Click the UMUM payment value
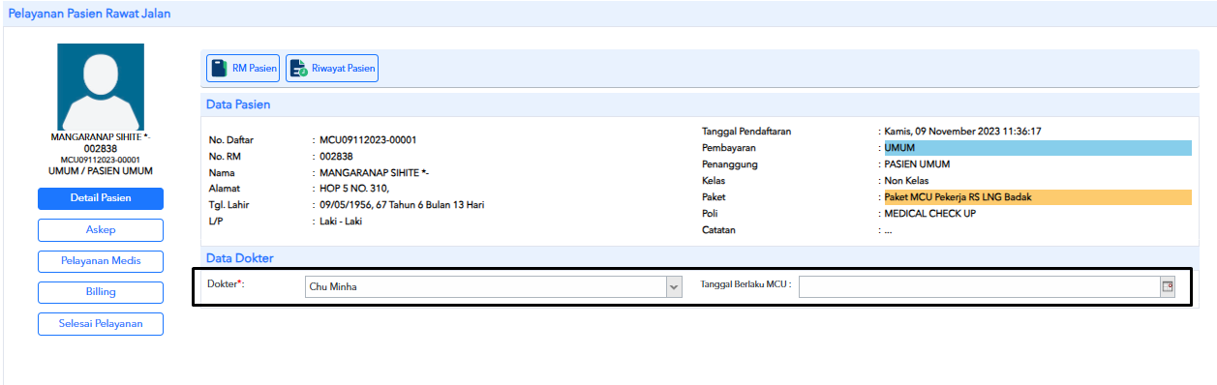Viewport: 1217px width, 385px height. point(899,148)
